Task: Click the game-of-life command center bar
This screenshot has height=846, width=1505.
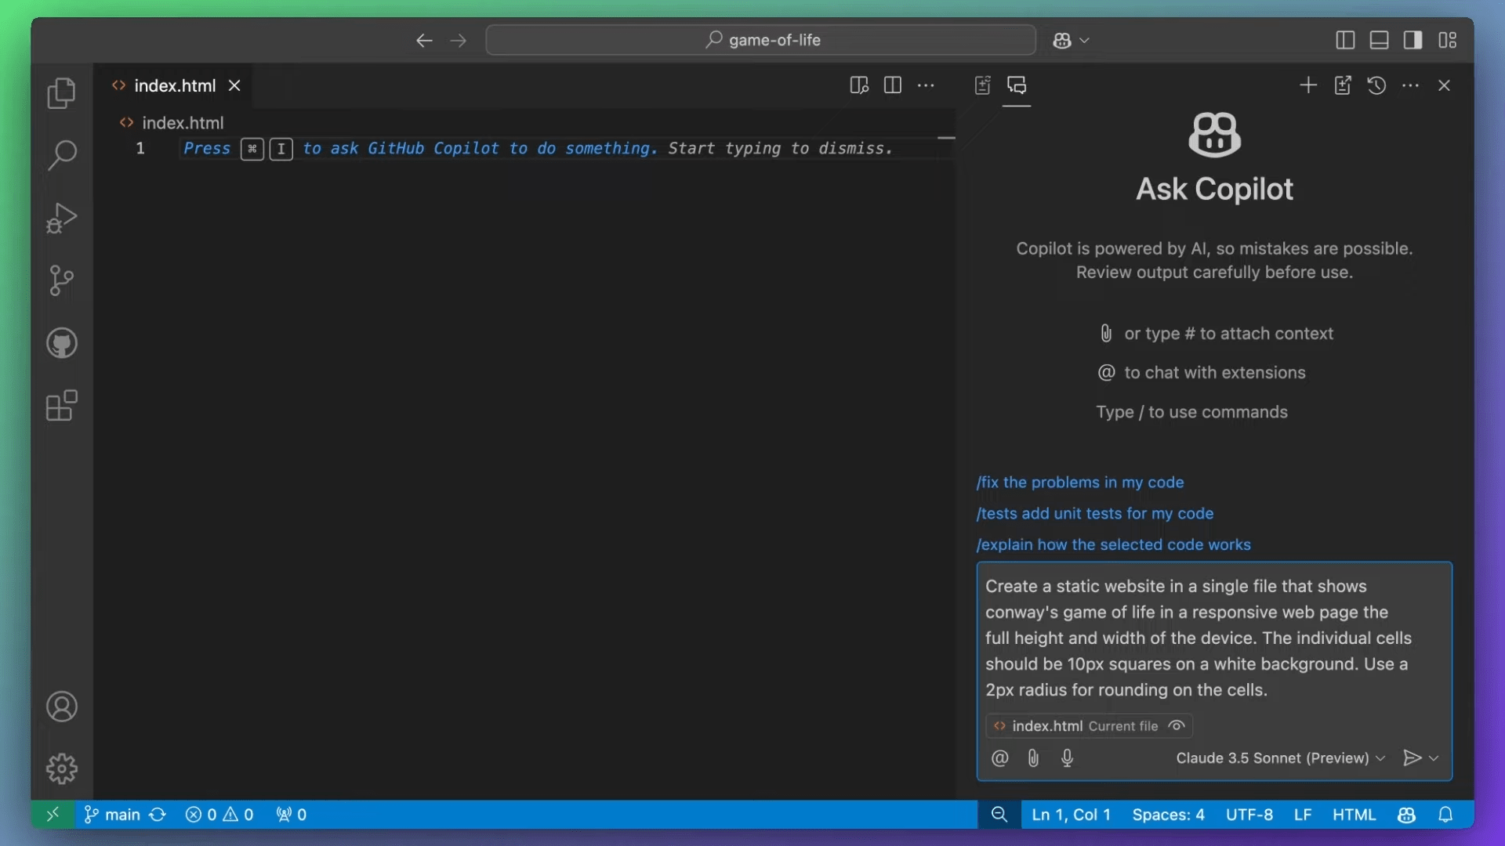Action: click(x=760, y=40)
